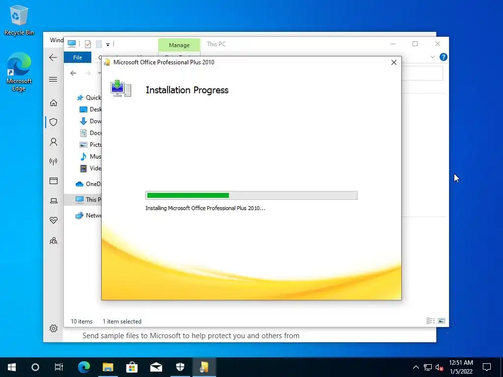
Task: Open Windows Security settings gear
Action: (x=54, y=328)
